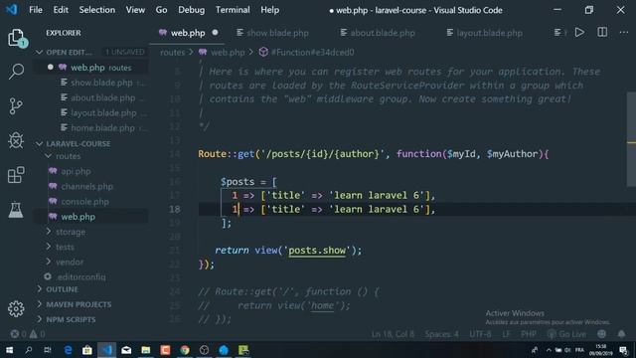Viewport: 636px width, 358px height.
Task: Open the Extensions view
Action: point(16,175)
